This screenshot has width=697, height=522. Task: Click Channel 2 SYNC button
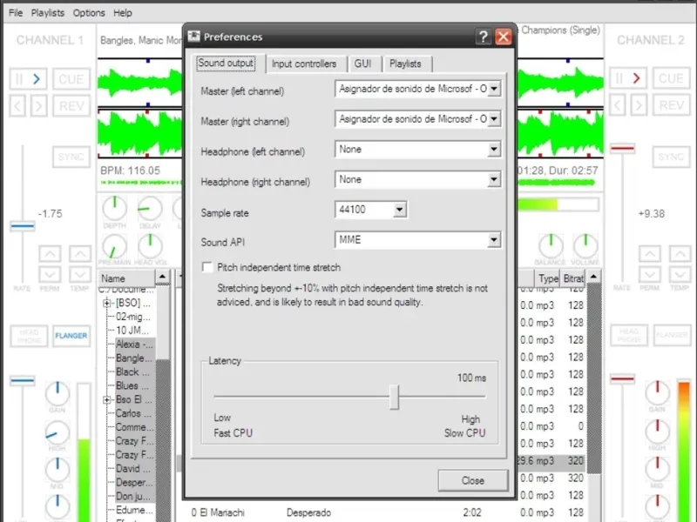(671, 157)
